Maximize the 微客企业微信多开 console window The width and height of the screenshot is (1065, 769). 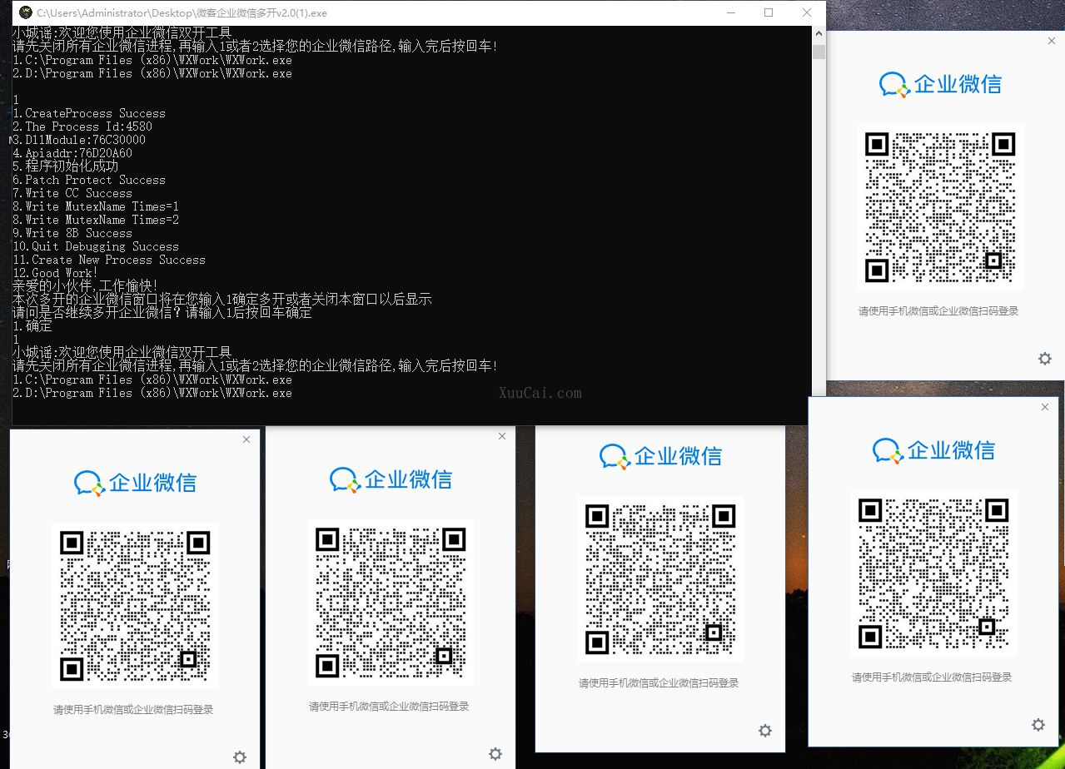point(768,12)
